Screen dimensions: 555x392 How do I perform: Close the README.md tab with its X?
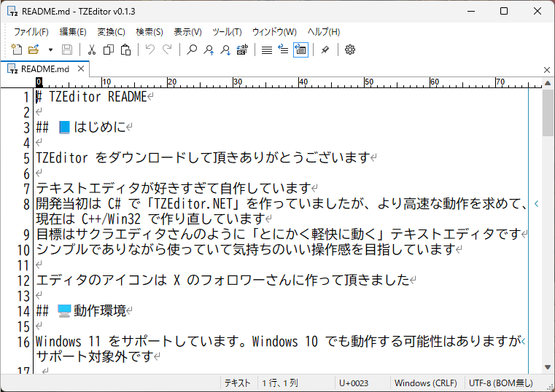(81, 69)
